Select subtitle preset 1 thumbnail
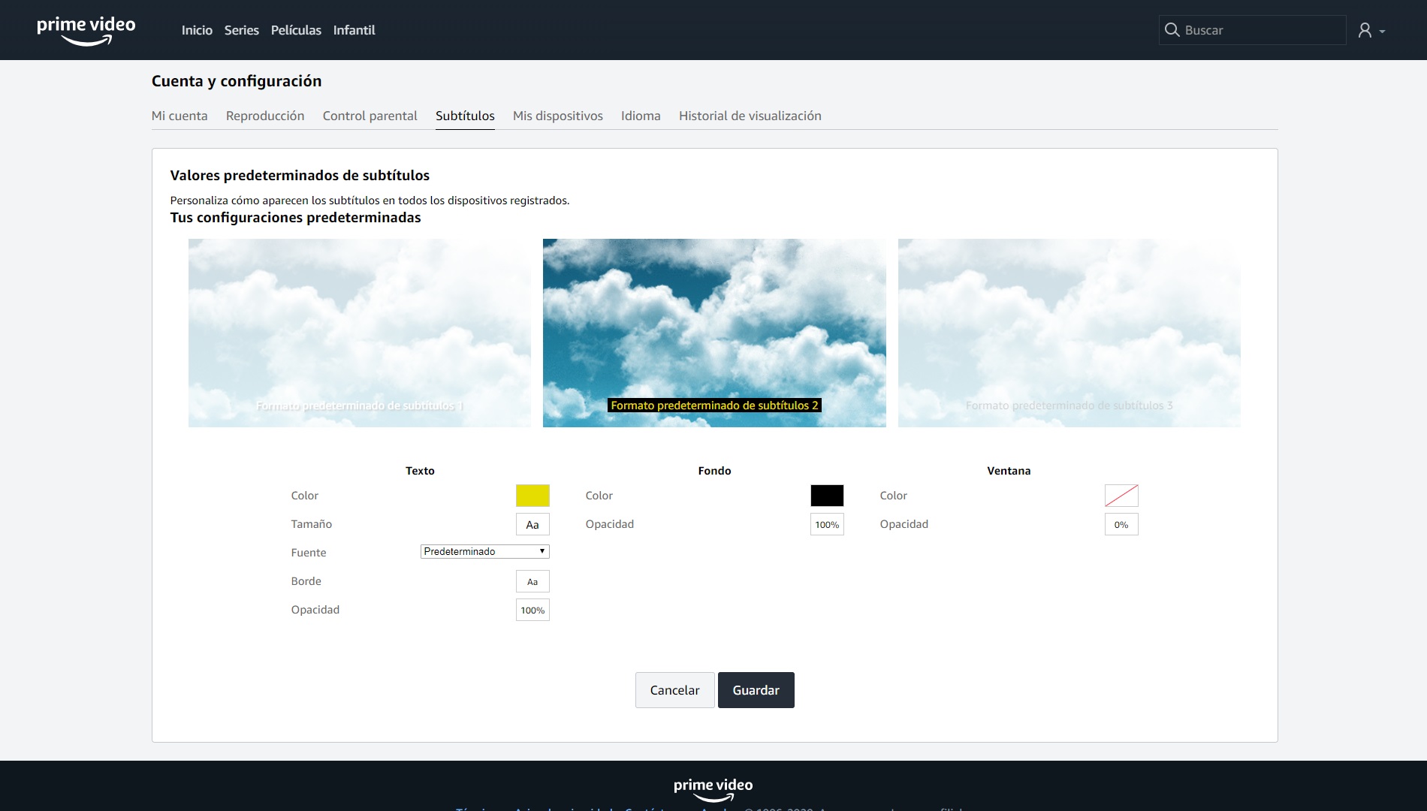 pyautogui.click(x=359, y=333)
